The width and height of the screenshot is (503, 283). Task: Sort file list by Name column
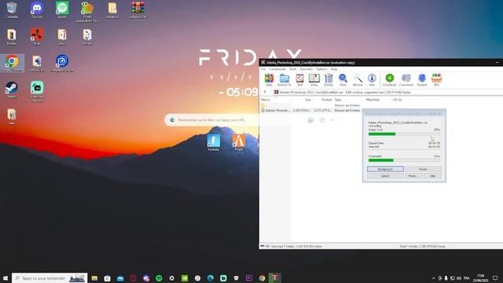(x=266, y=100)
